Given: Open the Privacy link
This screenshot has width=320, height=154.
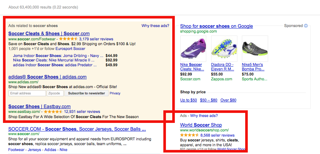Looking at the screenshot, I should [115, 93].
